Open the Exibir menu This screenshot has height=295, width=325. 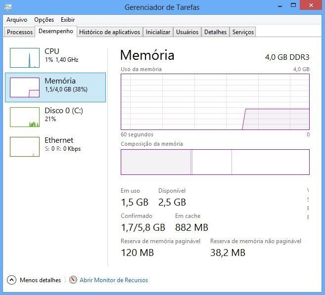(x=68, y=20)
